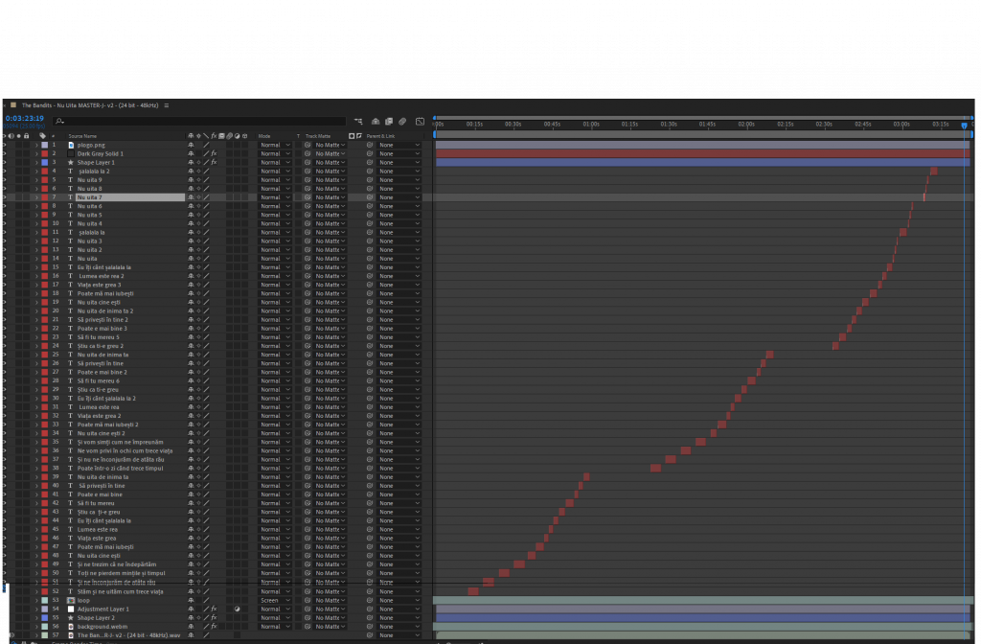Open the Graph Editor
The height and width of the screenshot is (644, 981).
pos(420,122)
